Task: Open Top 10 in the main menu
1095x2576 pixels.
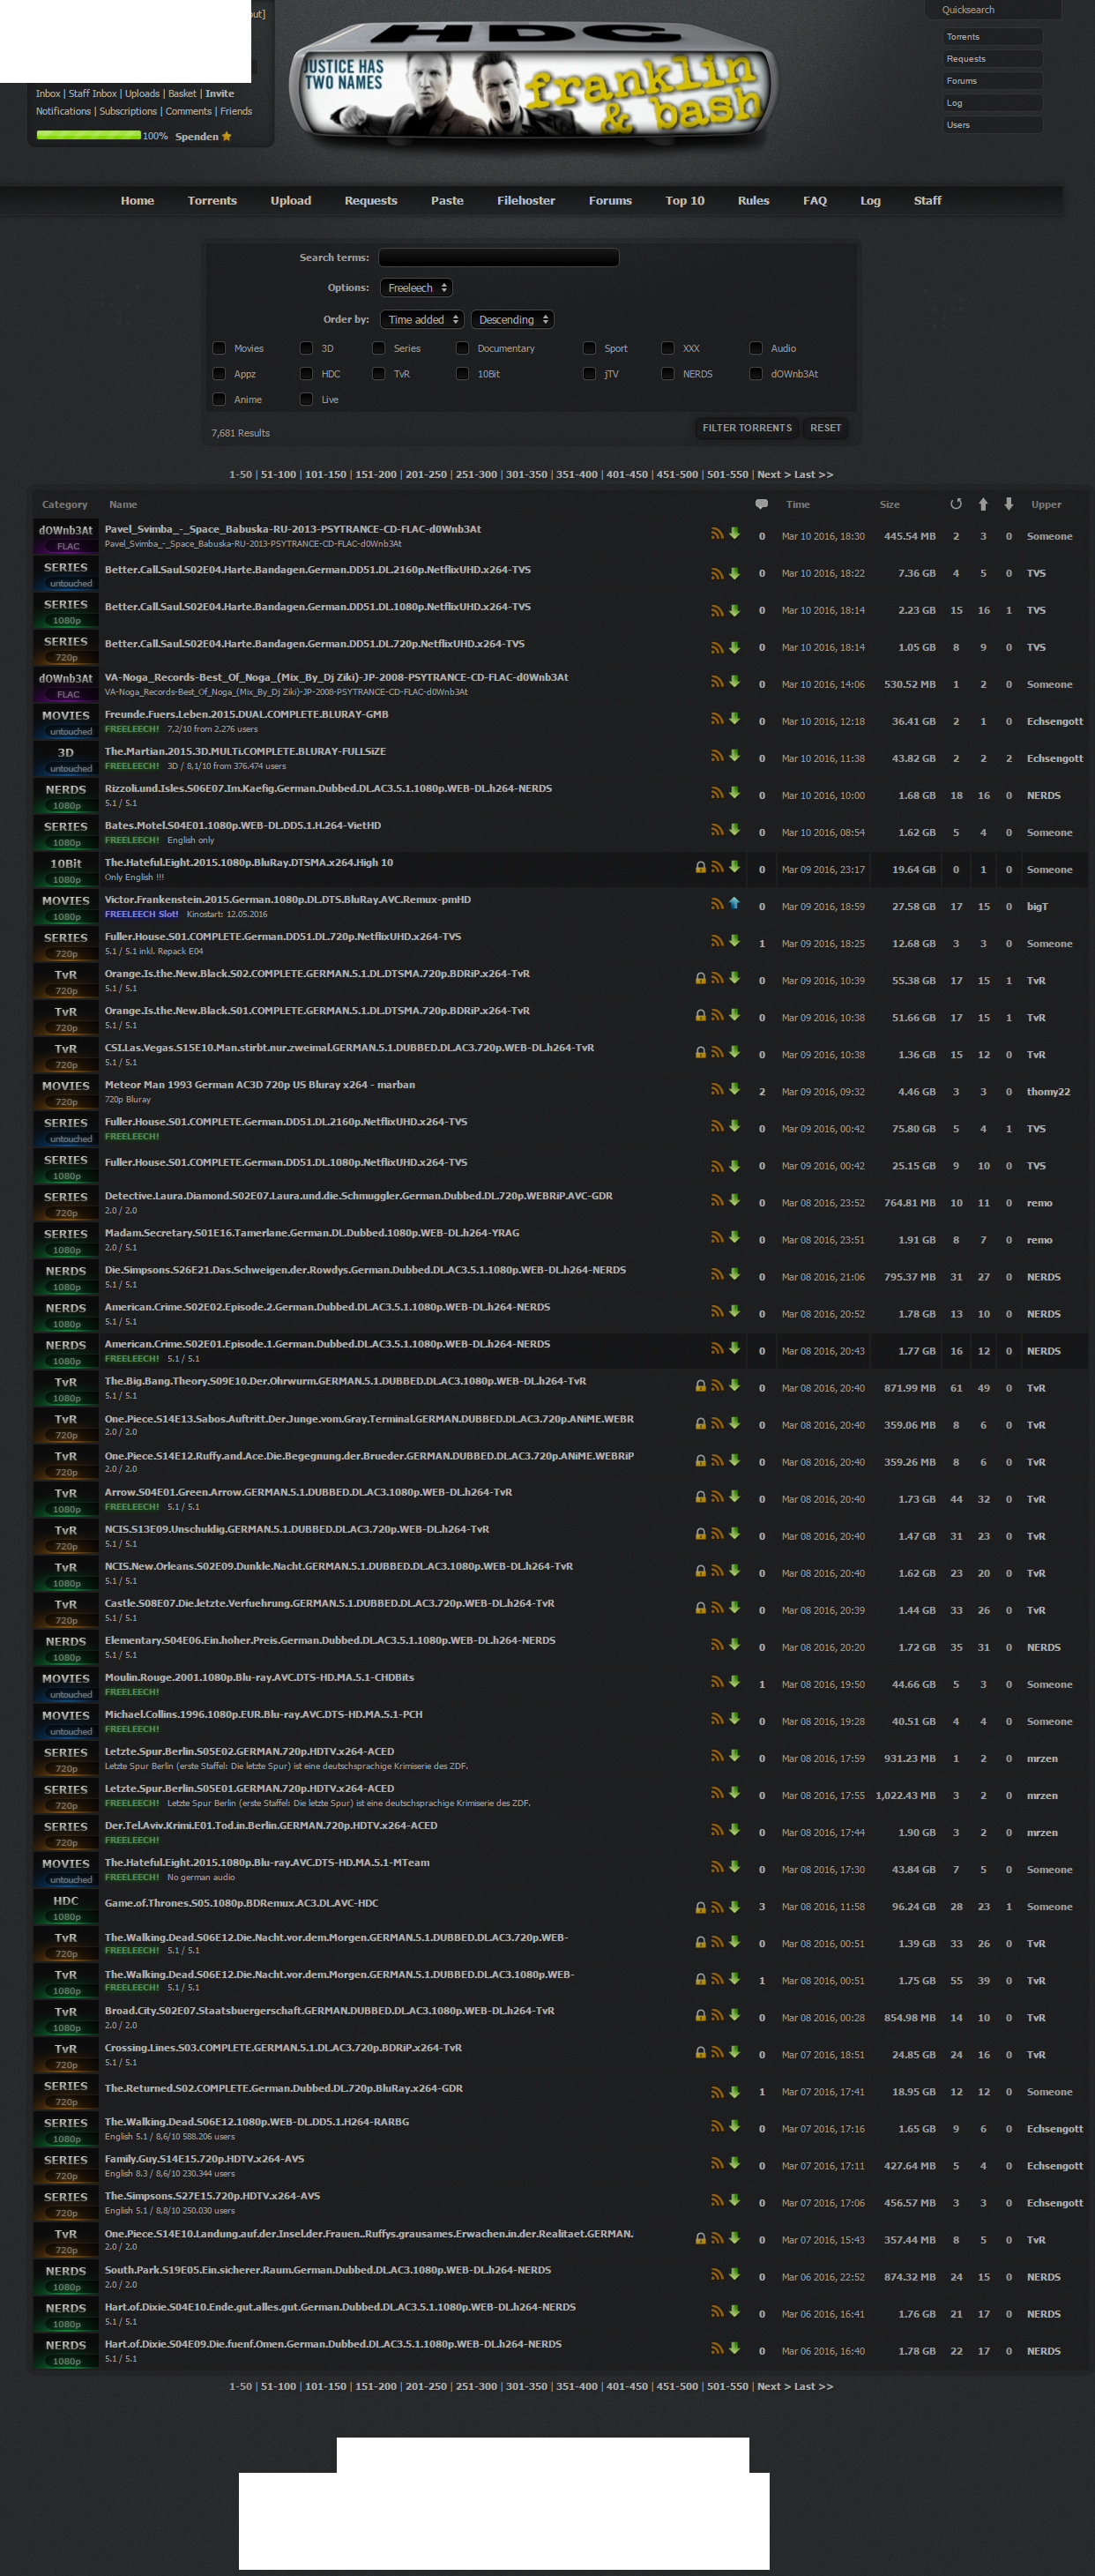Action: [685, 201]
